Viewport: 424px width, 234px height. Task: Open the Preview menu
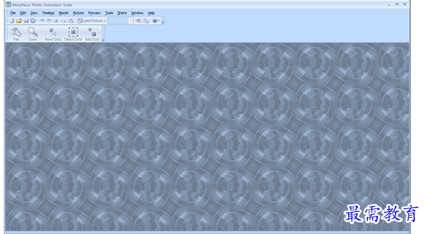(x=94, y=13)
